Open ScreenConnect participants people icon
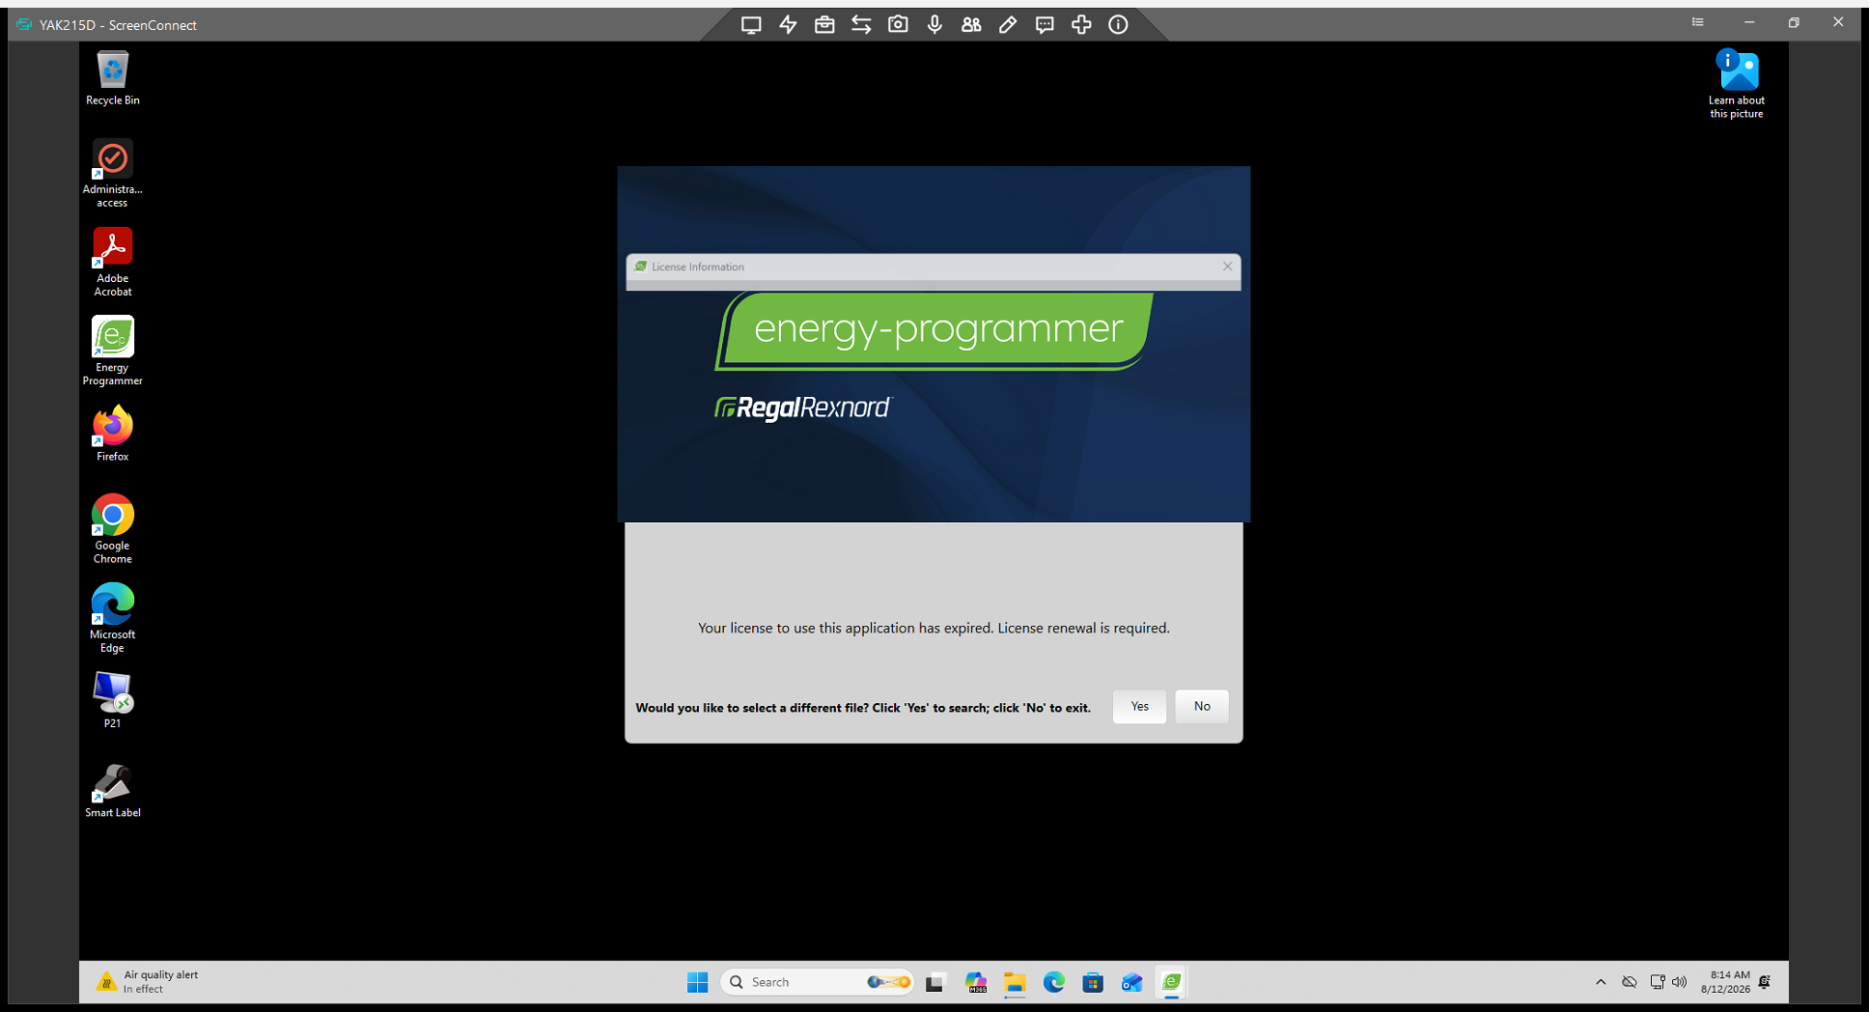Viewport: 1869px width, 1012px height. [971, 25]
